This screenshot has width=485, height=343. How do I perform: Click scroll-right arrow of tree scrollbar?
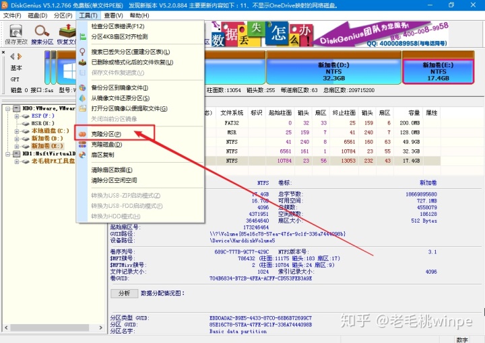[100, 328]
